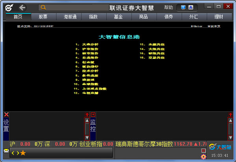This screenshot has width=236, height=162.
Task: Open menu item 3 深市报价
Action: (87, 53)
